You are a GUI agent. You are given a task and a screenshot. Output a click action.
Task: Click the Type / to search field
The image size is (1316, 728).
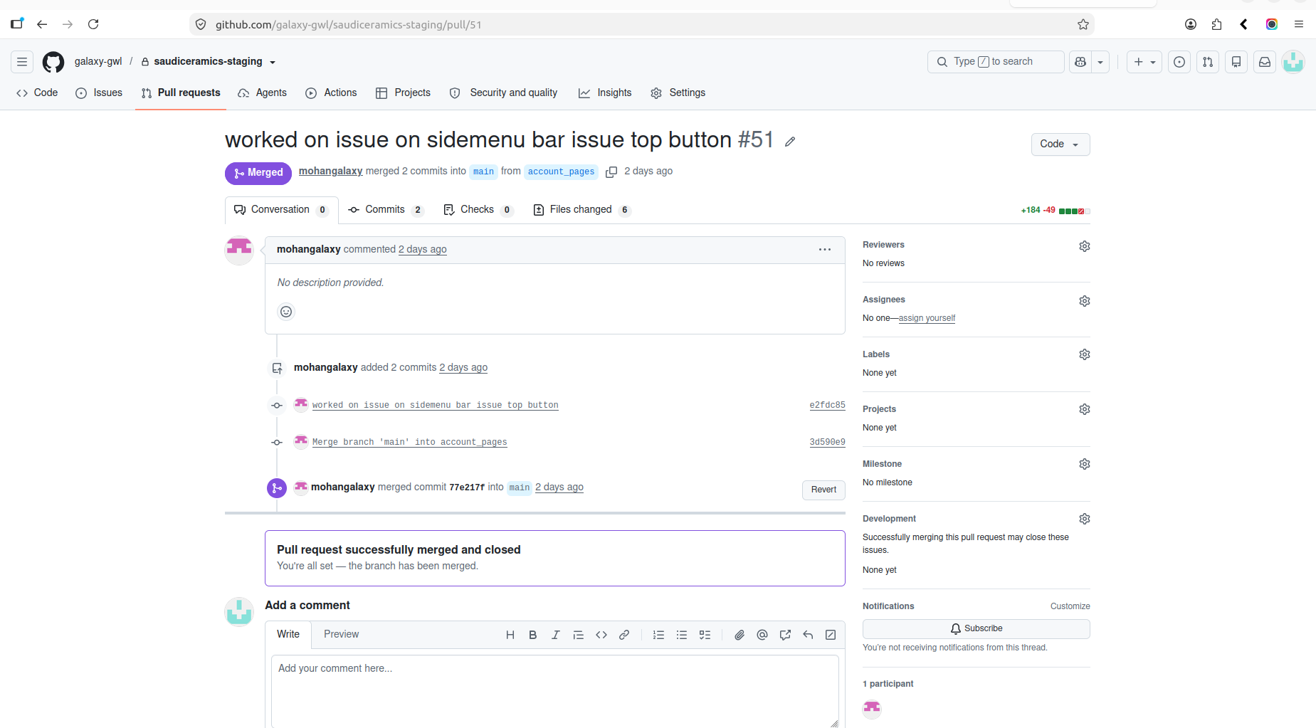(x=996, y=62)
